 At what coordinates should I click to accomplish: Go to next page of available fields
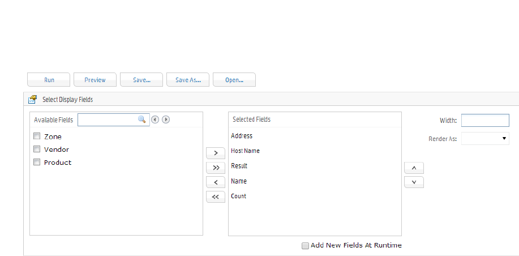[x=166, y=120]
